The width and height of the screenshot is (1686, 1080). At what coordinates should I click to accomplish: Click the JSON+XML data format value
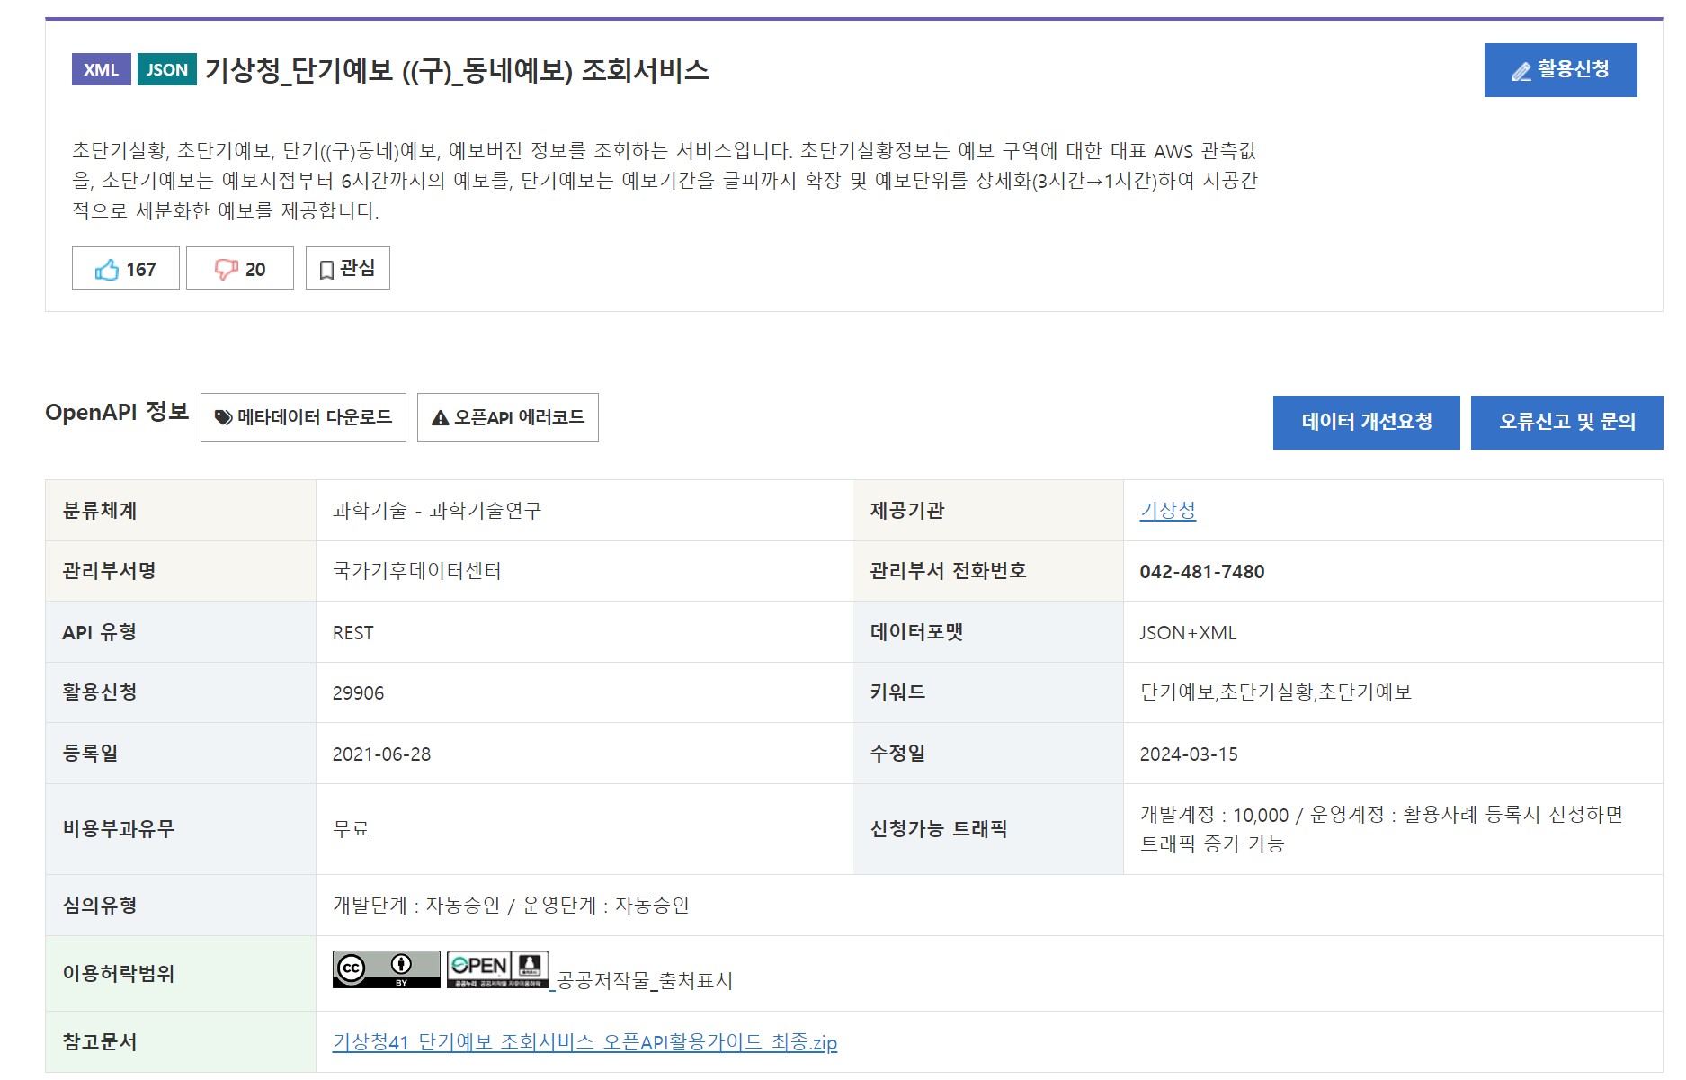[x=1188, y=633]
